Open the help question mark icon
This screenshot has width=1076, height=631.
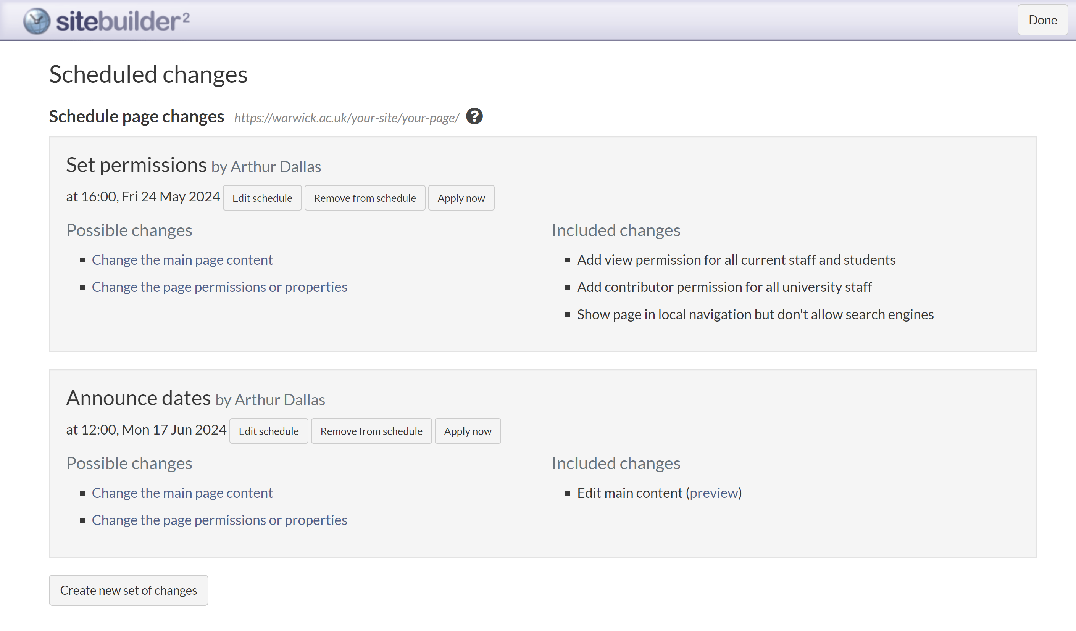(x=474, y=116)
